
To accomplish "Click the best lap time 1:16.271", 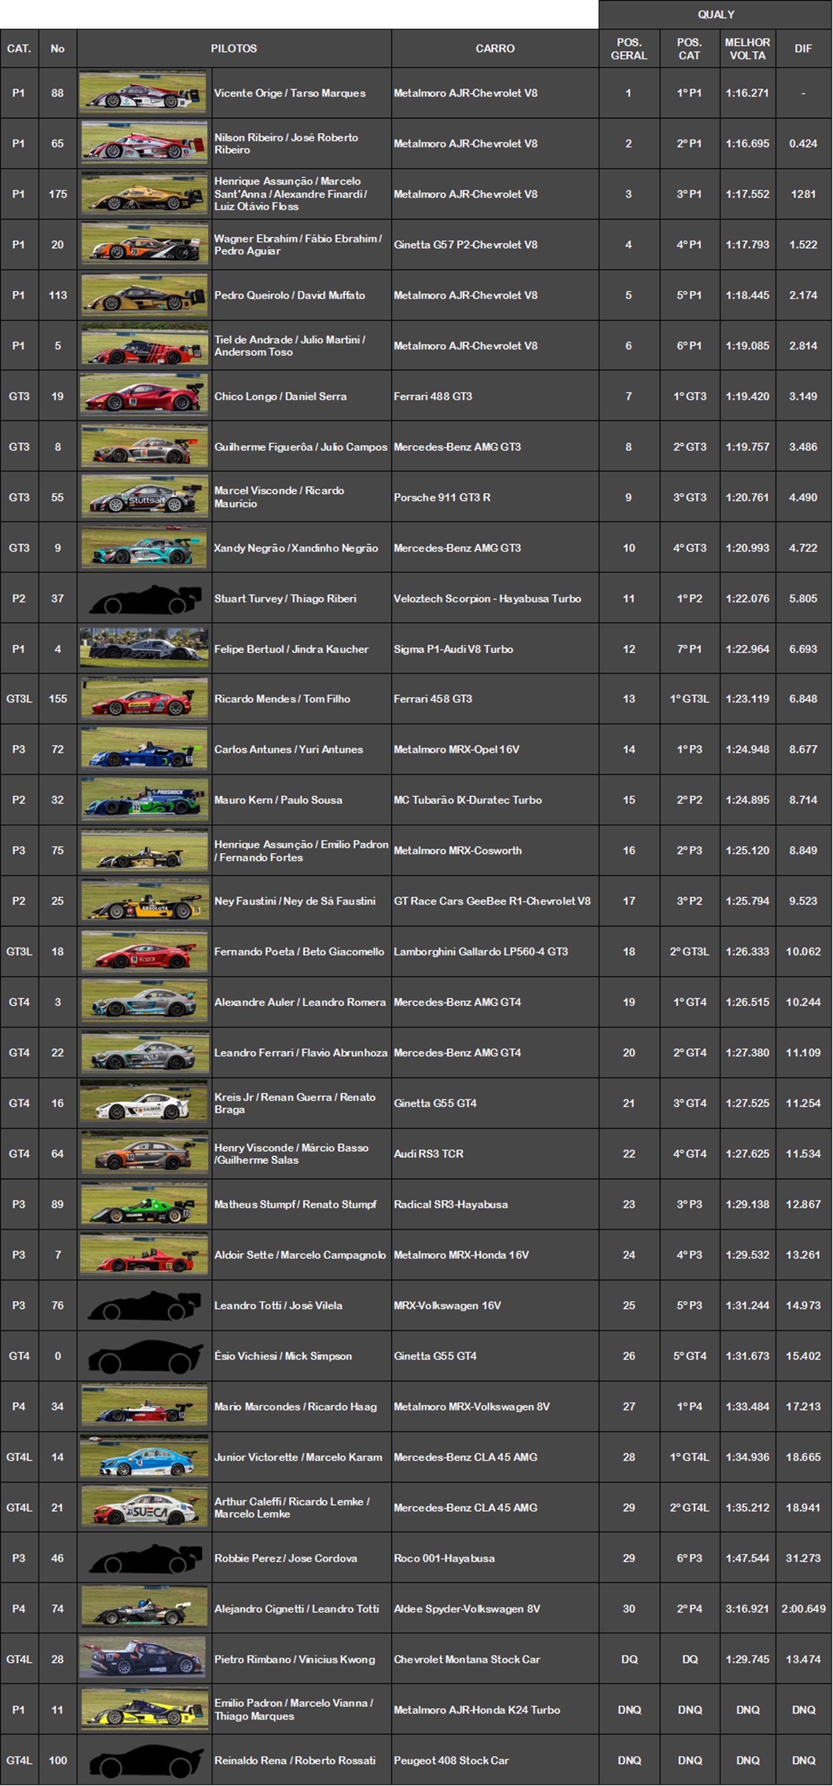I will click(x=748, y=93).
